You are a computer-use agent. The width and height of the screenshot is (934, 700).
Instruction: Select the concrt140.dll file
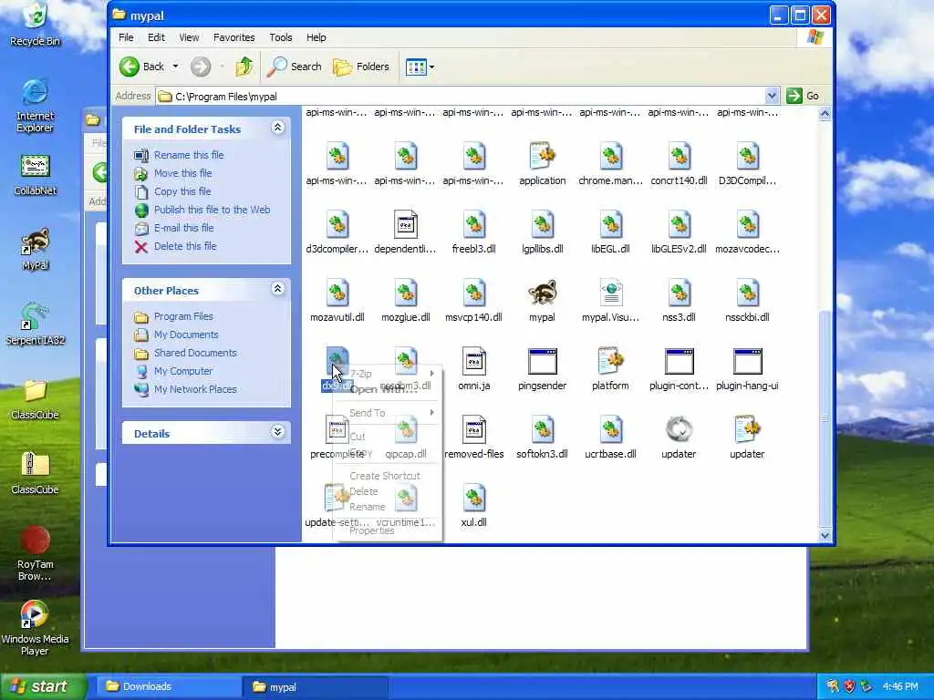tap(679, 164)
